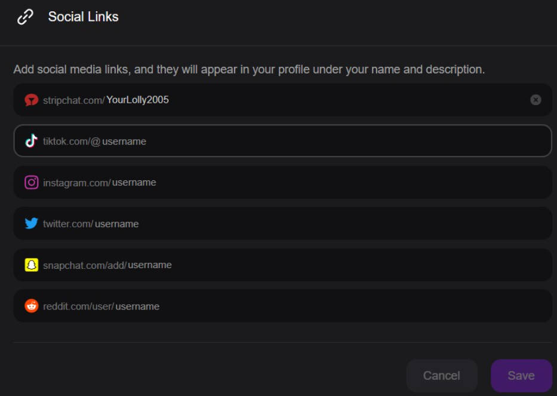Focus the Stripchat field containing YourLolly2005
The height and width of the screenshot is (396, 557).
pyautogui.click(x=298, y=100)
